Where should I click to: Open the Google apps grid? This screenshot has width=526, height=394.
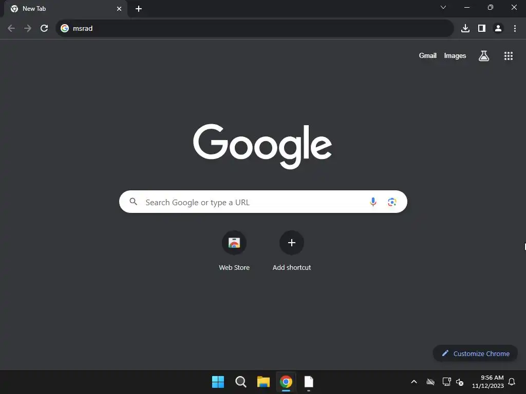click(508, 56)
